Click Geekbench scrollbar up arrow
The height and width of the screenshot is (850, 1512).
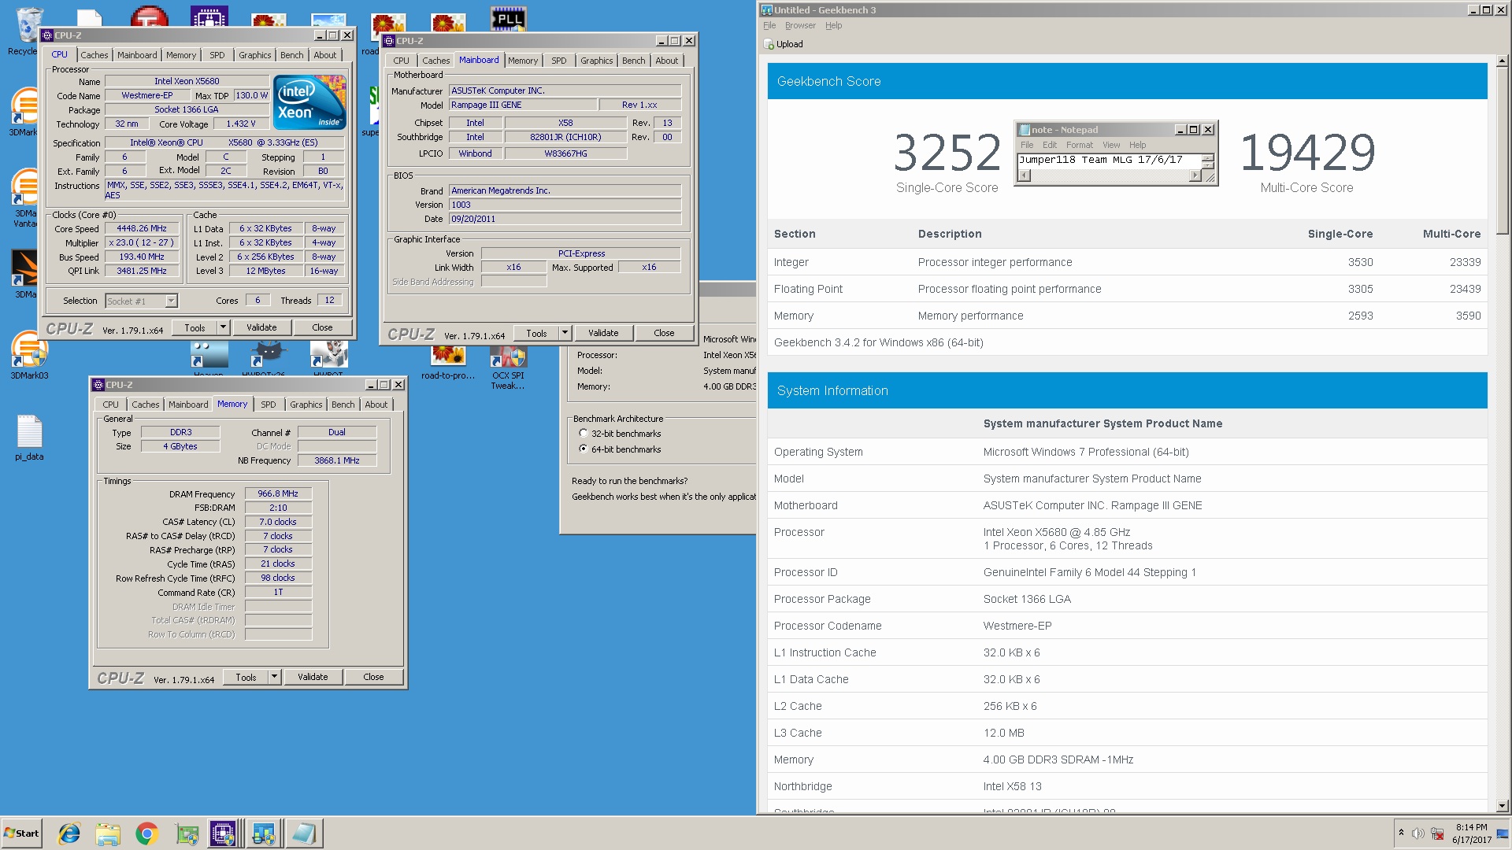click(x=1502, y=60)
